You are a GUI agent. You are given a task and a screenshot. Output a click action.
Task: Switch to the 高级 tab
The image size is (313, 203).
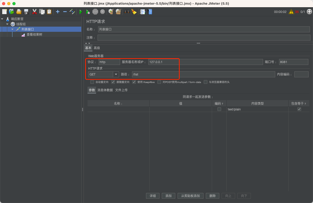97,48
